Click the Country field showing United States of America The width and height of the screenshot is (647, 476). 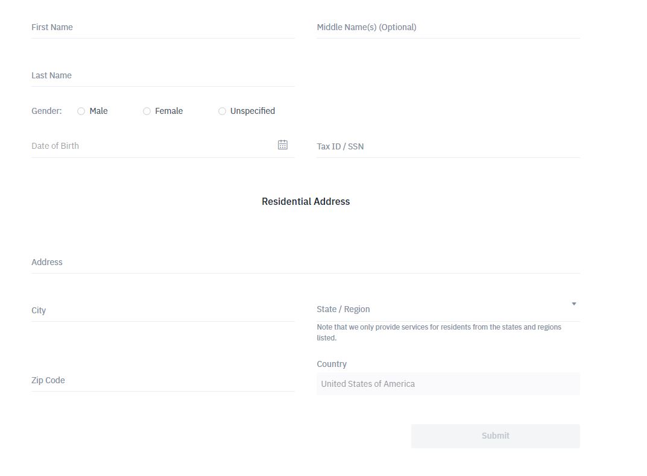(447, 384)
